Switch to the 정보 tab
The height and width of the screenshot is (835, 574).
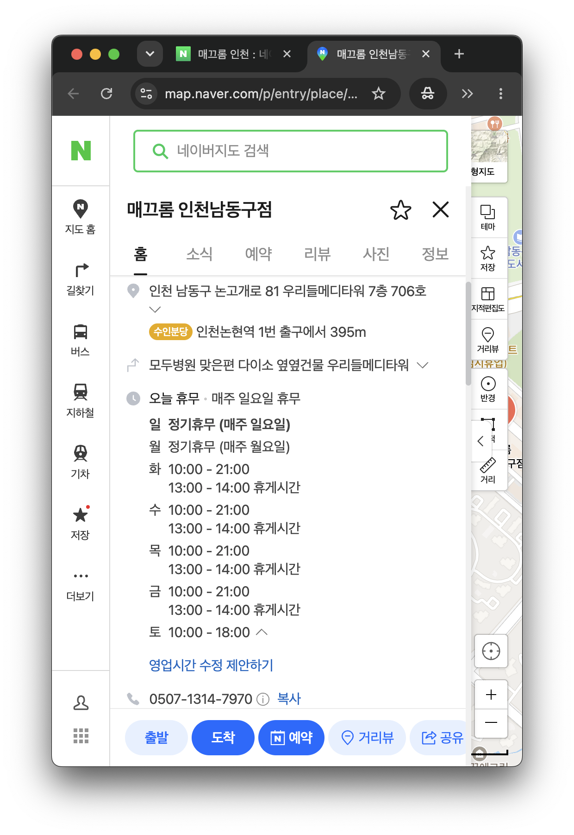(x=435, y=254)
